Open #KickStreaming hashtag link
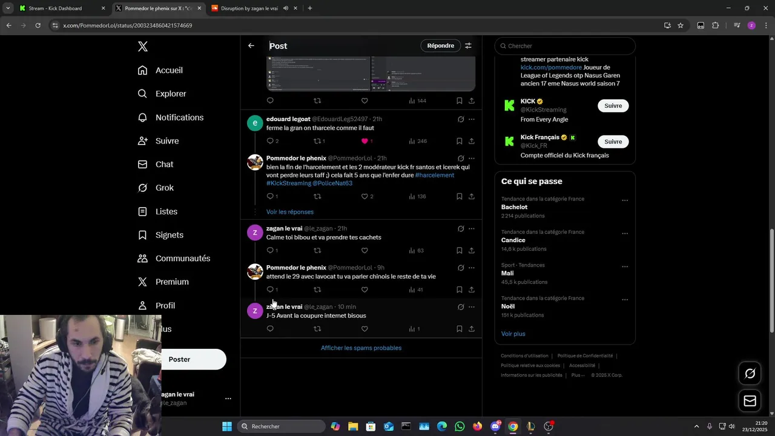Image resolution: width=775 pixels, height=436 pixels. pos(289,183)
